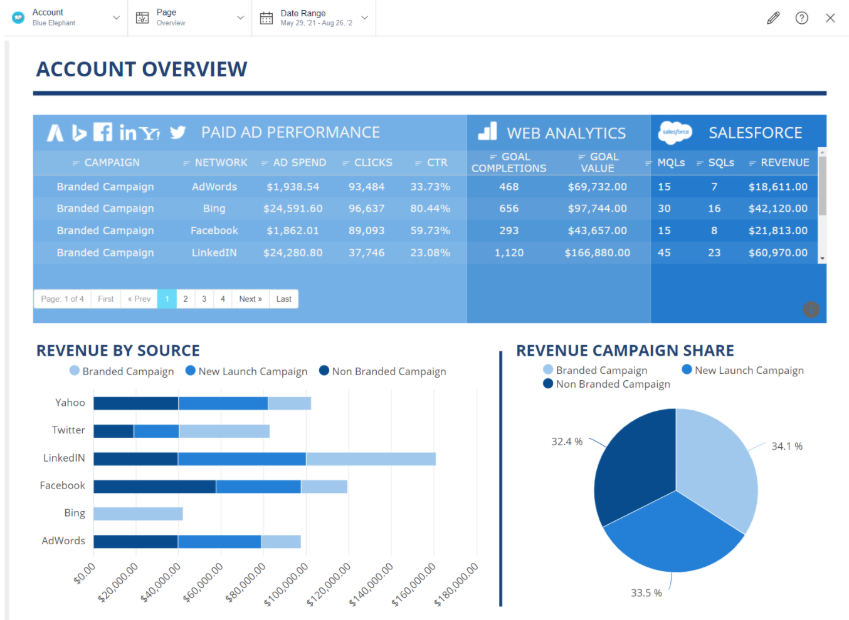Viewport: 849px width, 620px height.
Task: Open the report editor with the pencil icon
Action: pos(773,18)
